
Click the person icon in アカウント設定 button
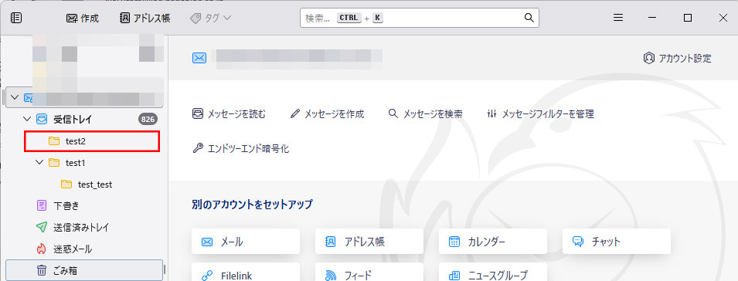649,58
